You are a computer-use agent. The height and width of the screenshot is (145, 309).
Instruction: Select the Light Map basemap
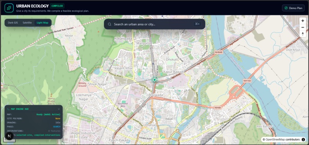point(43,23)
